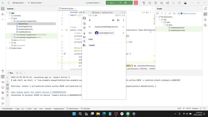Open the Project tool window icon

(x=3, y=9)
